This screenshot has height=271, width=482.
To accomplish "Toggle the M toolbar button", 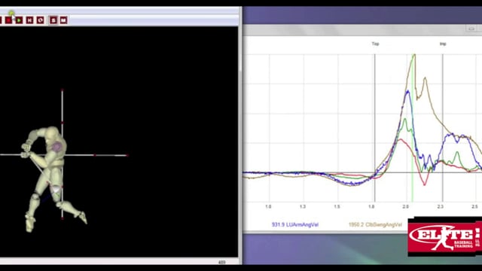I will (63, 20).
